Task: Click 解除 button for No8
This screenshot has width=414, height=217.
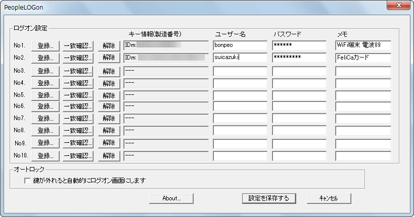Action: pyautogui.click(x=109, y=131)
